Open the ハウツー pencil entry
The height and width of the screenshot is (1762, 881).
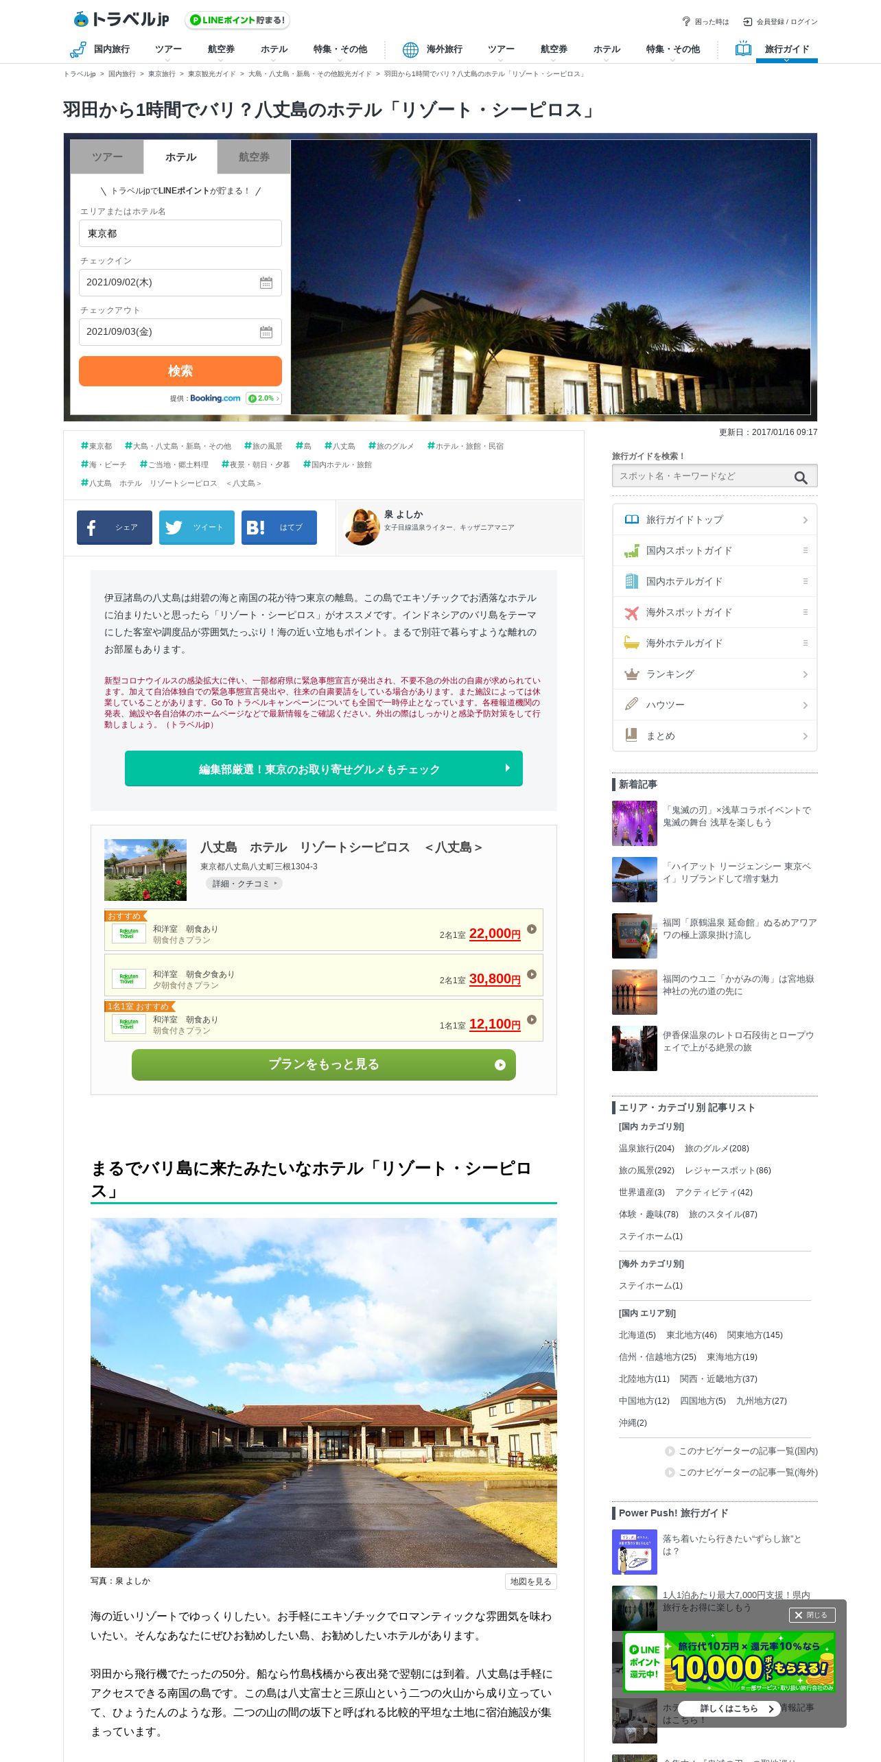[715, 705]
